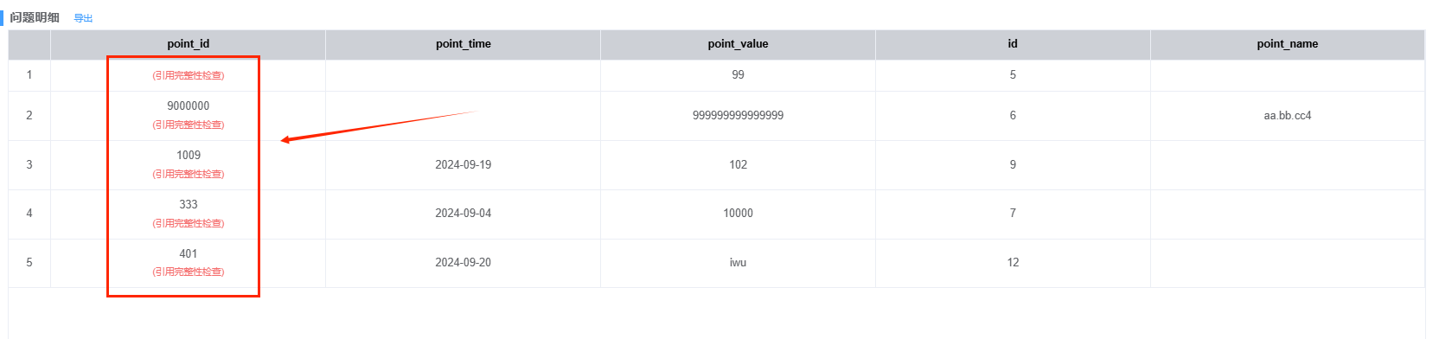The height and width of the screenshot is (339, 1439).
Task: Click the id column header
Action: pos(1013,44)
